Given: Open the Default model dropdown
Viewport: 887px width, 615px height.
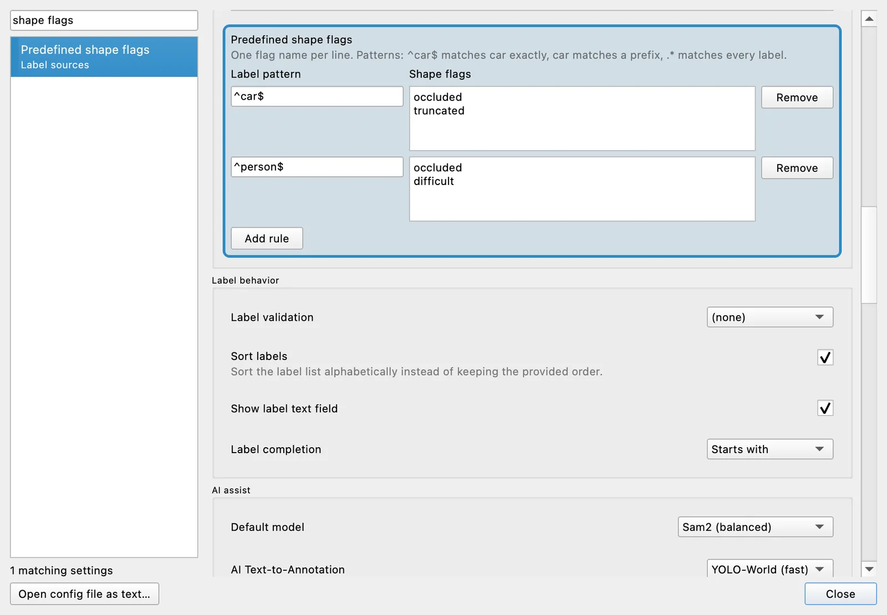Looking at the screenshot, I should click(755, 527).
